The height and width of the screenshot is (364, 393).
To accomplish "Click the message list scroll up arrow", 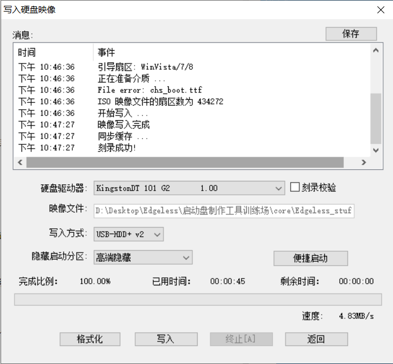I will 376,50.
